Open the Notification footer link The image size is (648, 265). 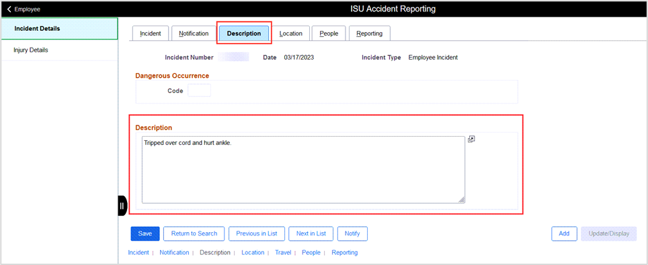pos(174,252)
